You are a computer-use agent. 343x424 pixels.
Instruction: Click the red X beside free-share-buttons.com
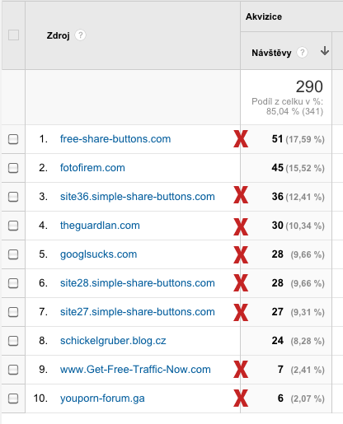(x=241, y=139)
